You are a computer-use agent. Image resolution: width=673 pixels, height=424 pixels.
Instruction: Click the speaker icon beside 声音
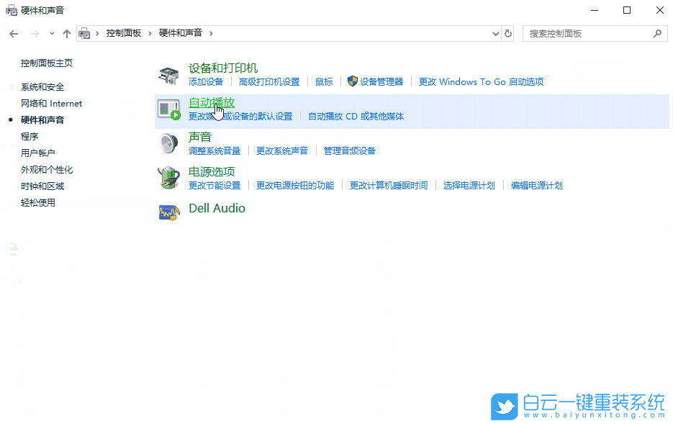[168, 143]
